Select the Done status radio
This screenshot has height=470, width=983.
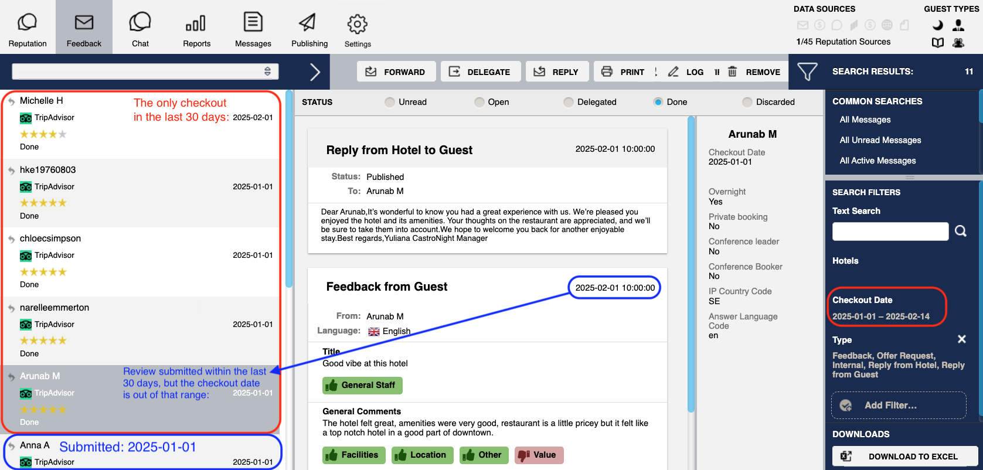658,102
